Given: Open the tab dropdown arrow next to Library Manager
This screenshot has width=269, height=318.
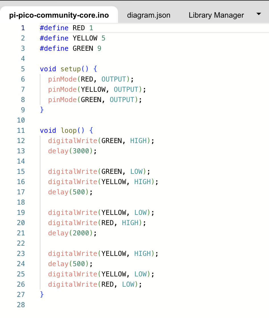Looking at the screenshot, I should tap(258, 14).
